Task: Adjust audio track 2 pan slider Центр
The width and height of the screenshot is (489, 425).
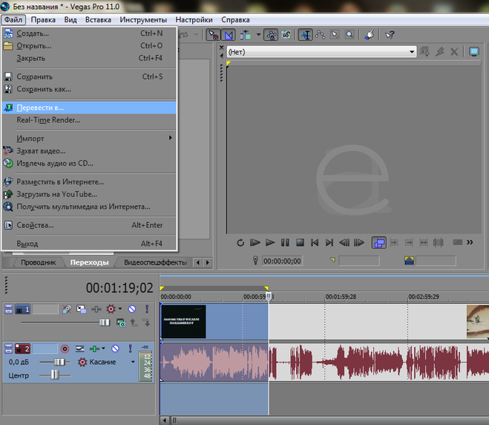Action: (x=55, y=374)
